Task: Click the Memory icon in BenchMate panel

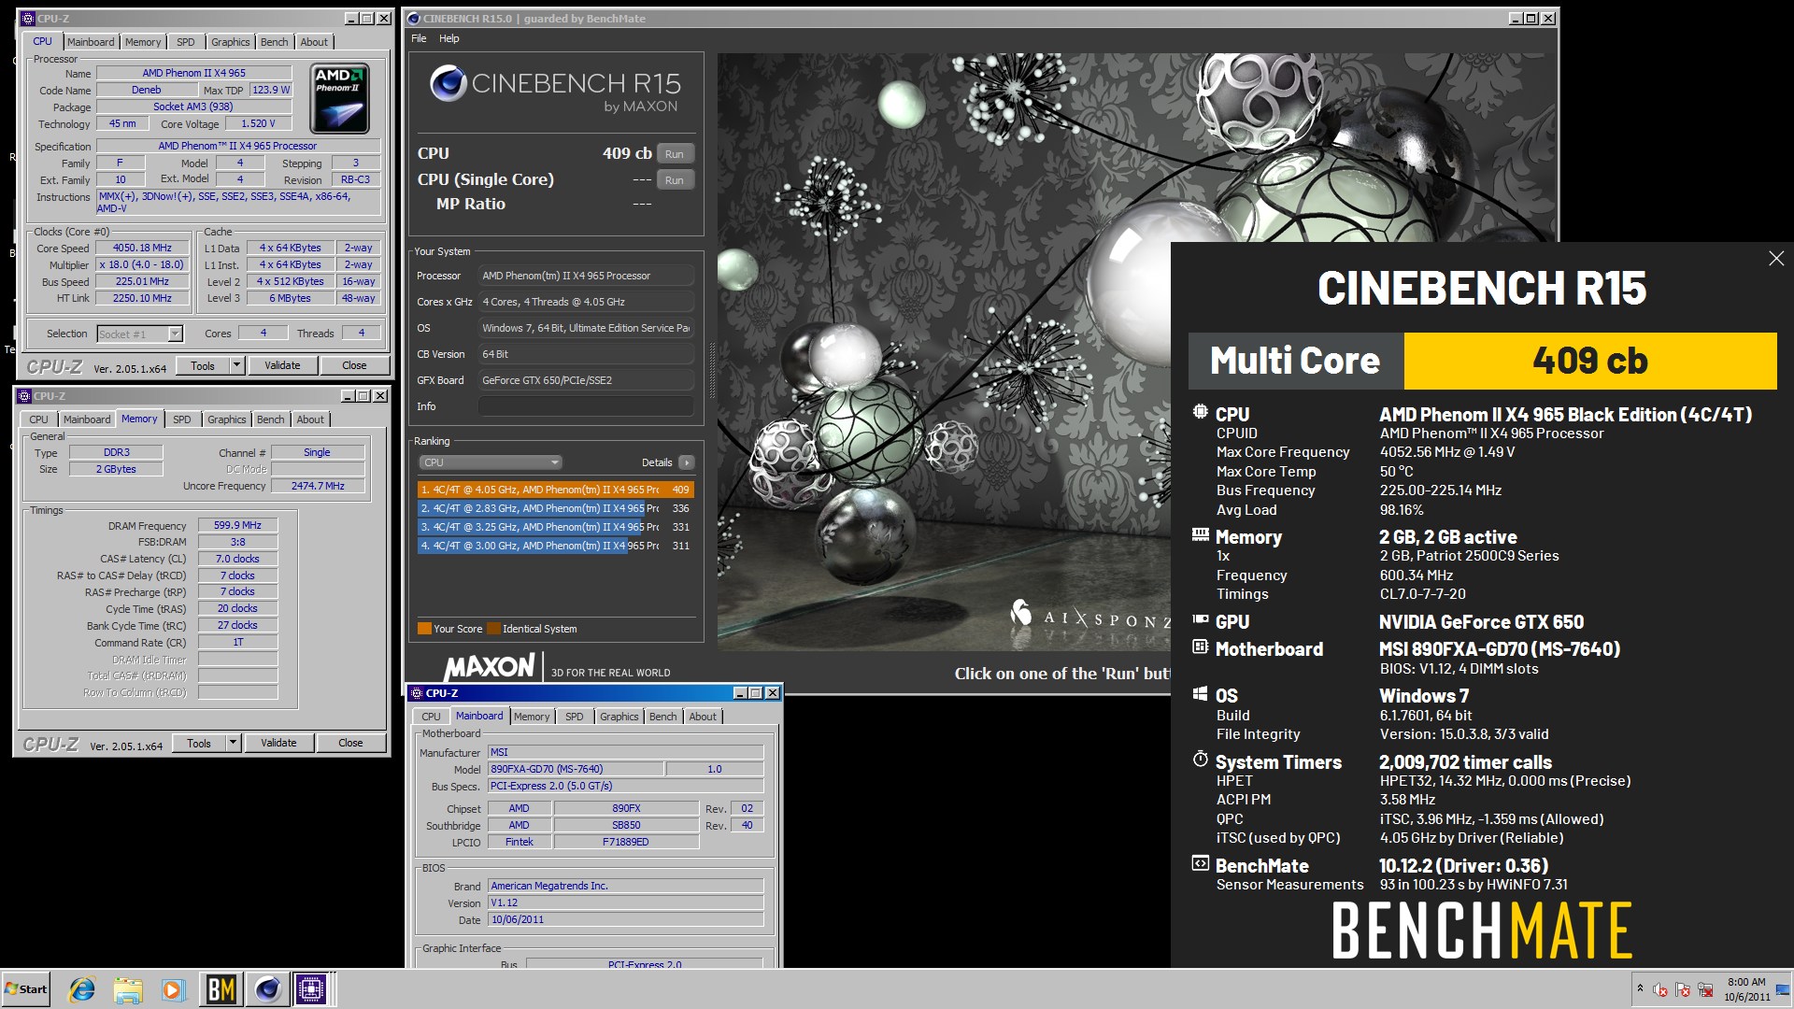Action: pyautogui.click(x=1201, y=535)
